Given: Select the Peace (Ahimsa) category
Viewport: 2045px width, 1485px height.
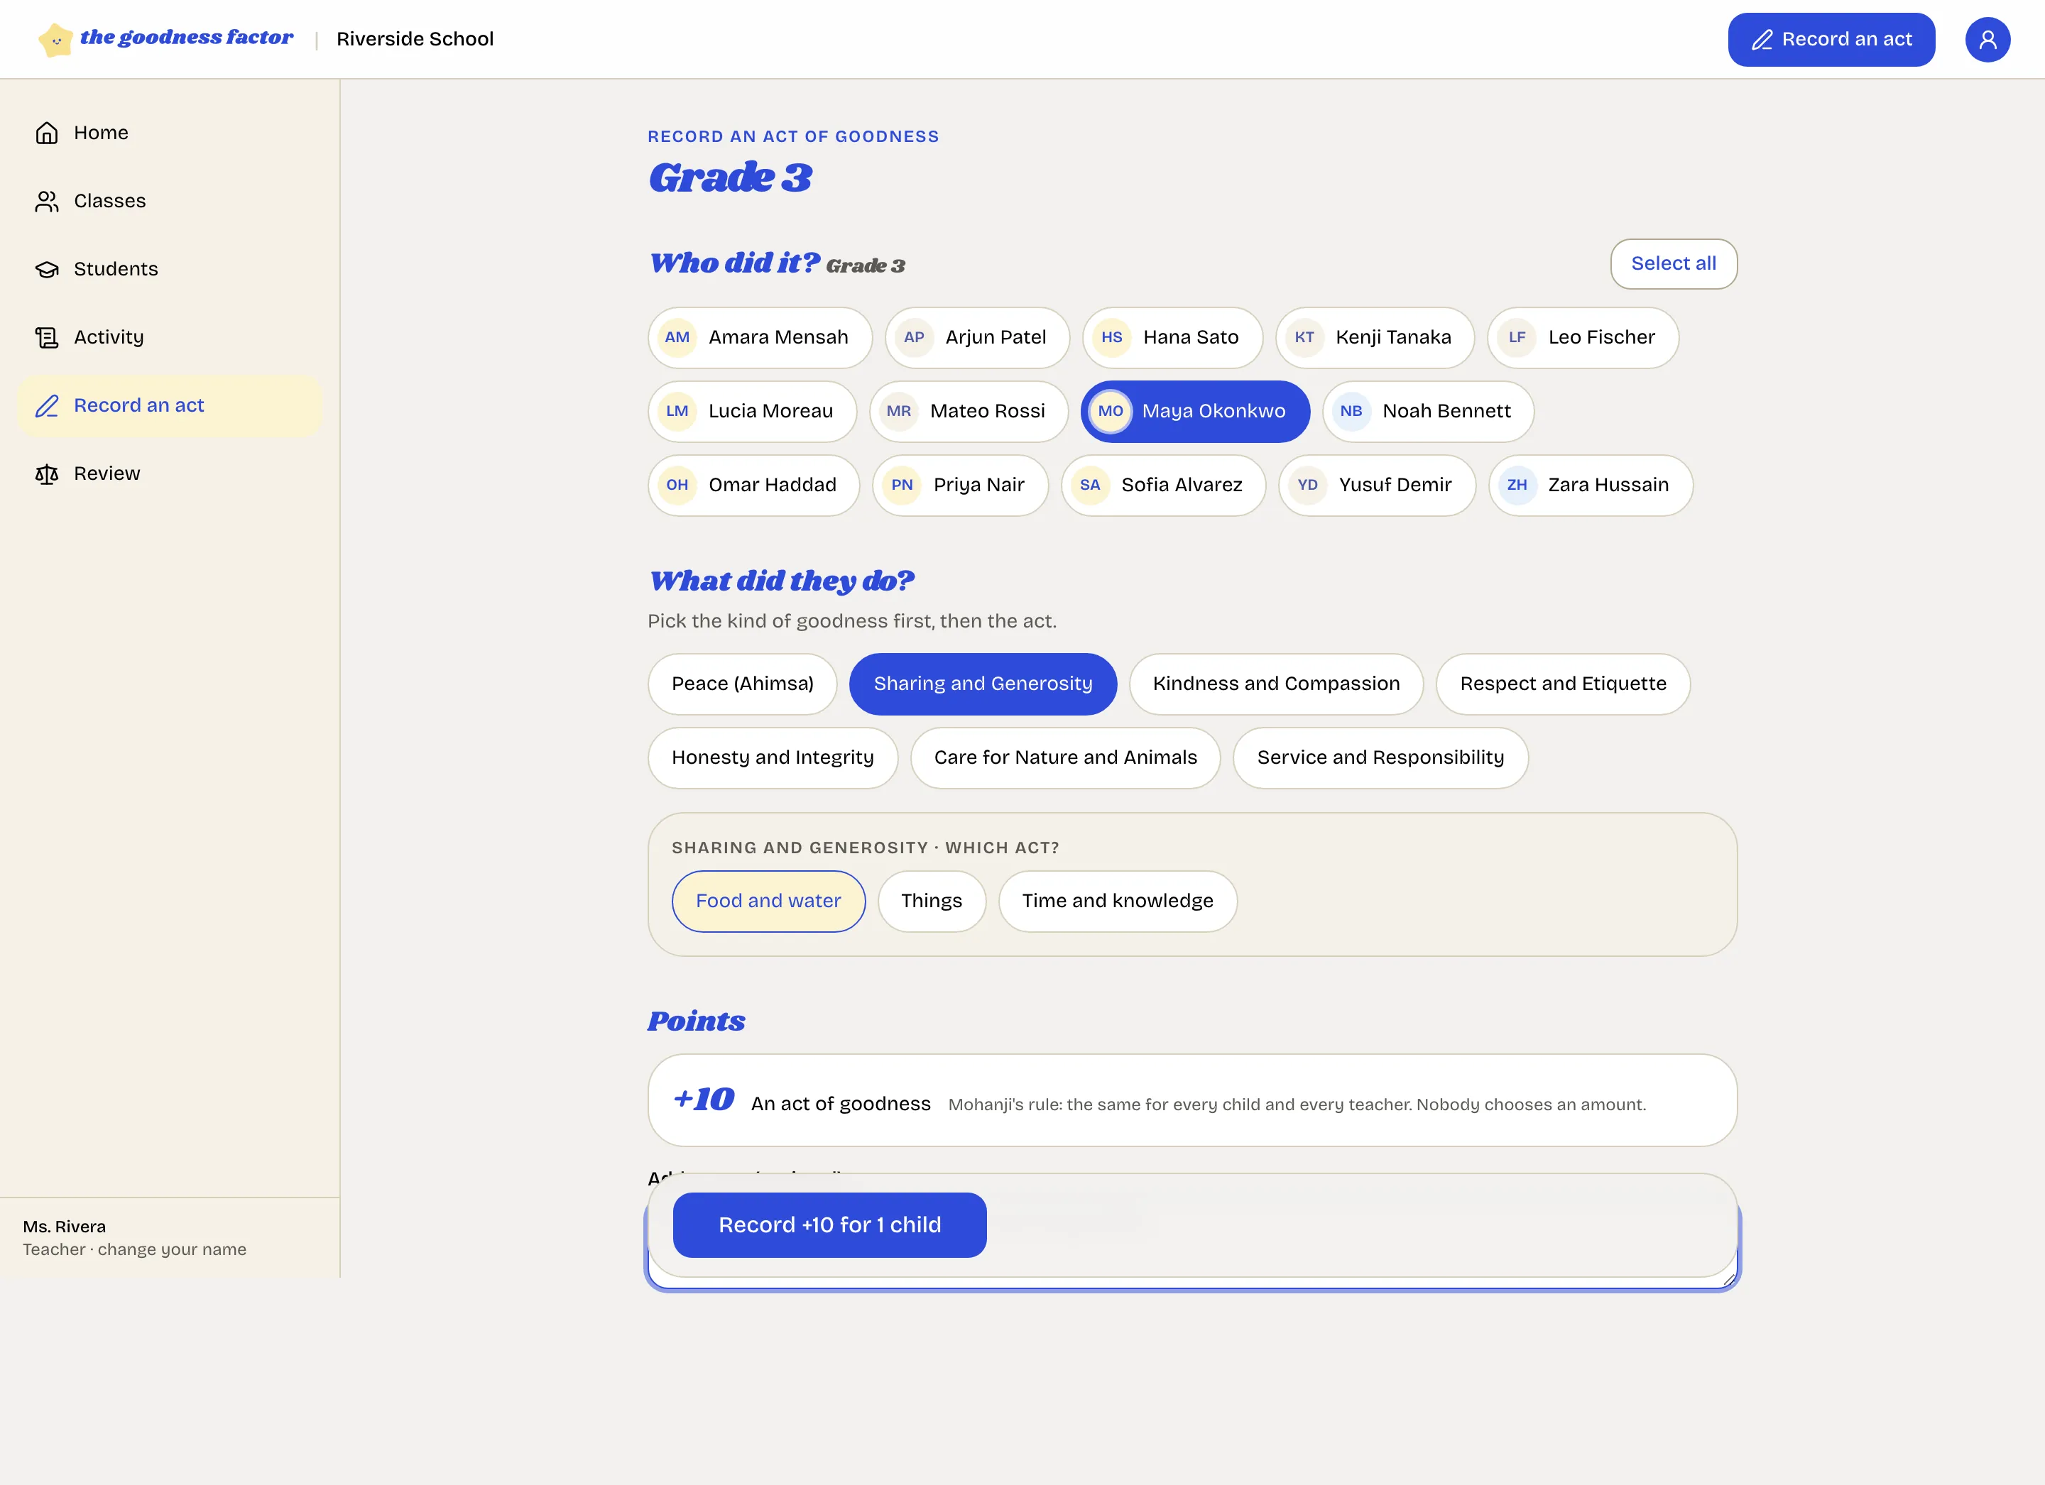Looking at the screenshot, I should [x=742, y=684].
